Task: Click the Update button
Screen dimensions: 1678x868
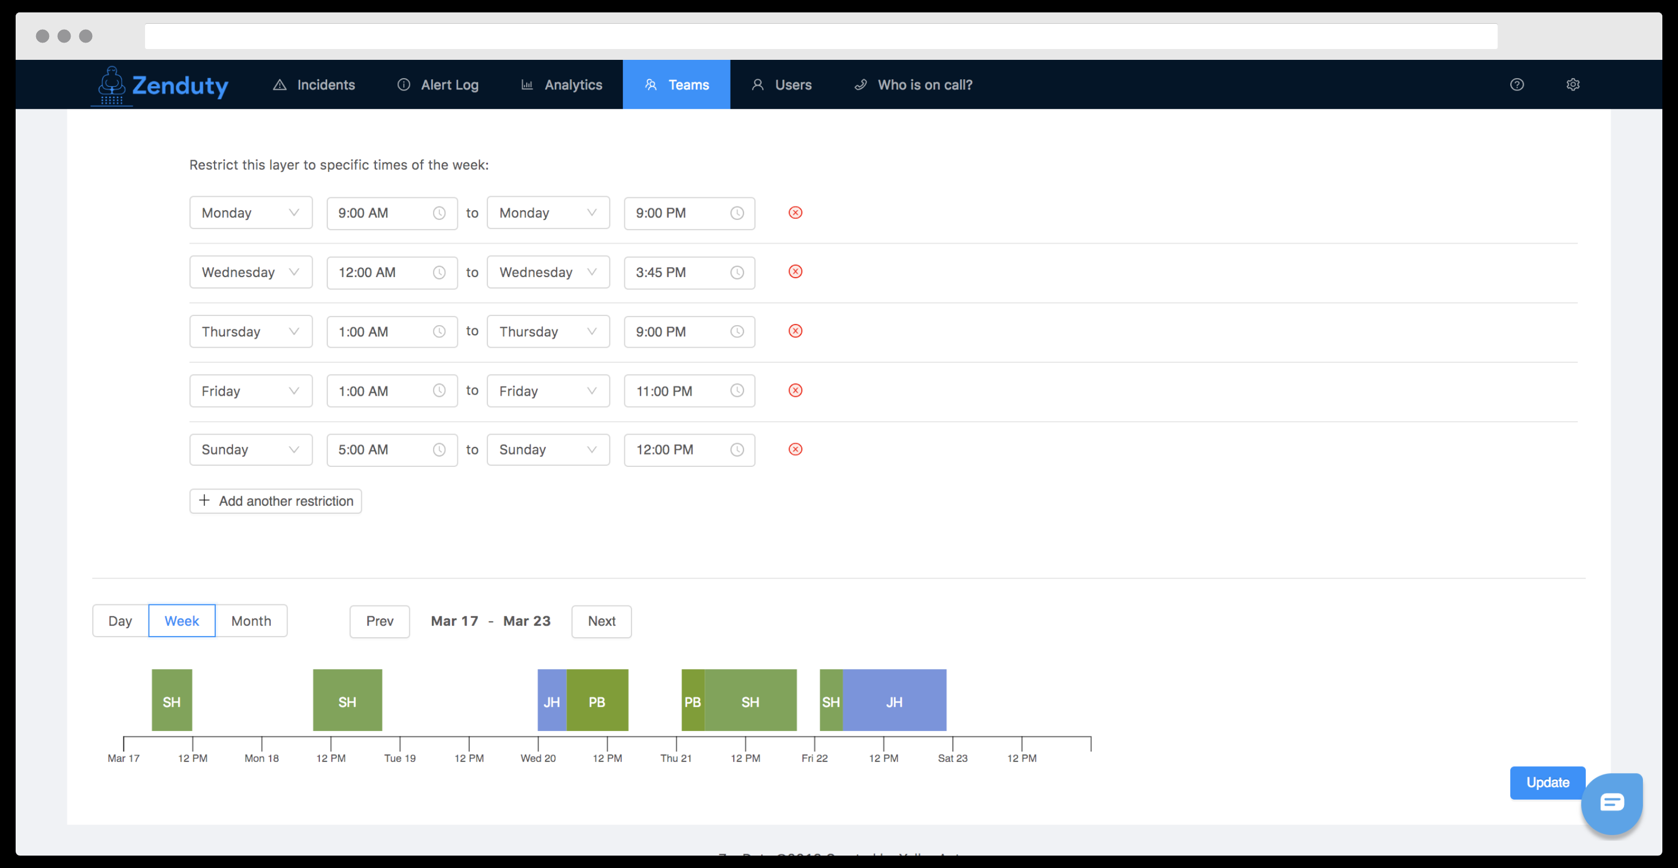Action: point(1548,783)
